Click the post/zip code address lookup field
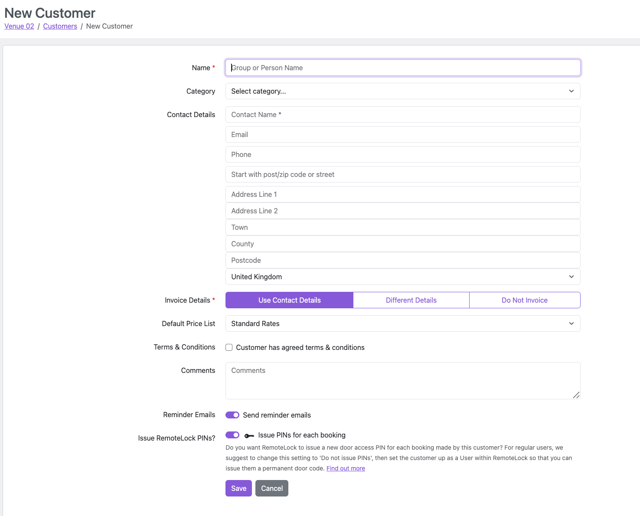The width and height of the screenshot is (640, 516). tap(402, 174)
